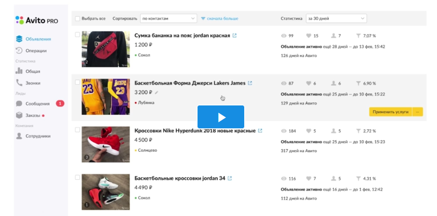Click the Звонки phone icon
Viewport: 437px width, 216px height.
pyautogui.click(x=19, y=83)
